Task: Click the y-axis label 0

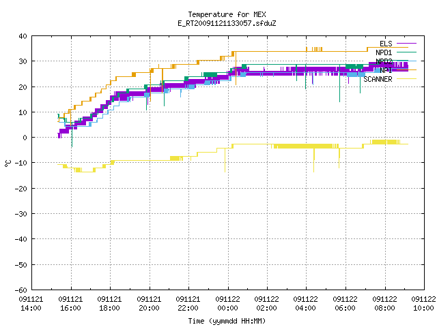Action: click(25, 138)
